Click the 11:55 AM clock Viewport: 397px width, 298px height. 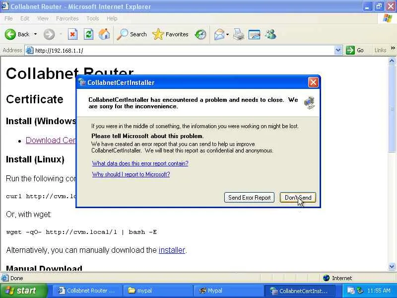(x=379, y=291)
